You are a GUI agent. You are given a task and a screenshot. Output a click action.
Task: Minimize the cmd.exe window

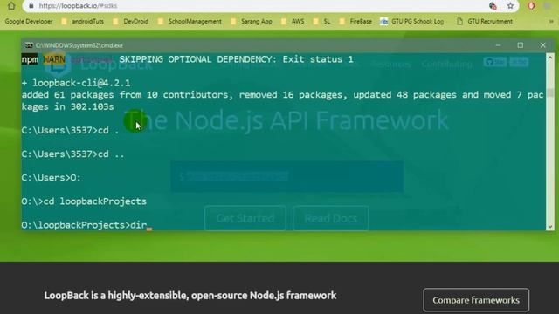[498, 45]
